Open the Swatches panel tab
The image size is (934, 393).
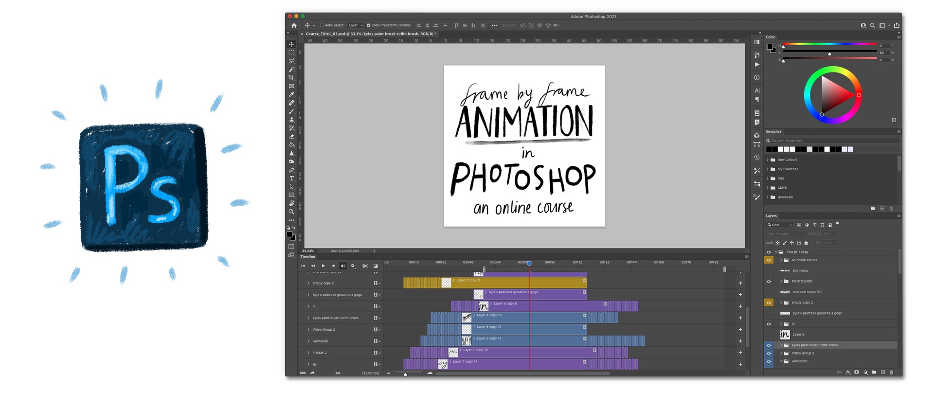pos(773,132)
